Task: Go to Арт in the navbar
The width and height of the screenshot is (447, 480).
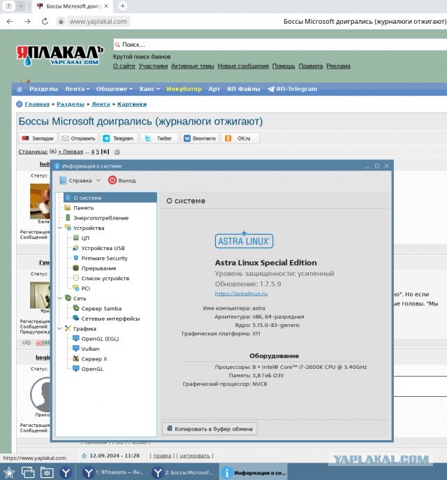Action: point(214,89)
